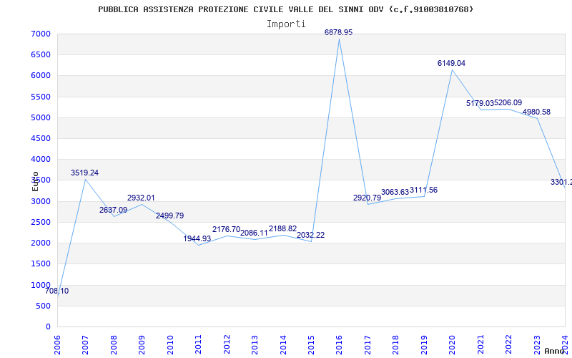Viewport: 572px width, 358px height.
Task: Click the data label 2176.70
Action: 226,229
